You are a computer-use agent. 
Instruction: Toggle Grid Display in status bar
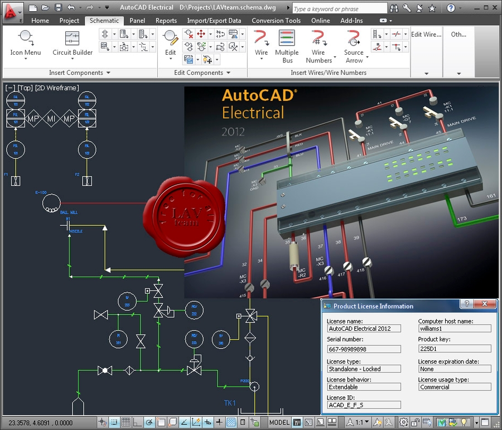(x=126, y=422)
